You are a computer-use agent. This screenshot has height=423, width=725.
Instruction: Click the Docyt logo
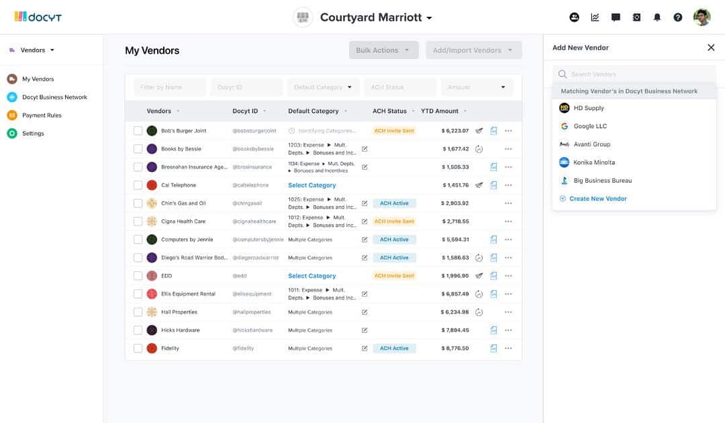[38, 17]
